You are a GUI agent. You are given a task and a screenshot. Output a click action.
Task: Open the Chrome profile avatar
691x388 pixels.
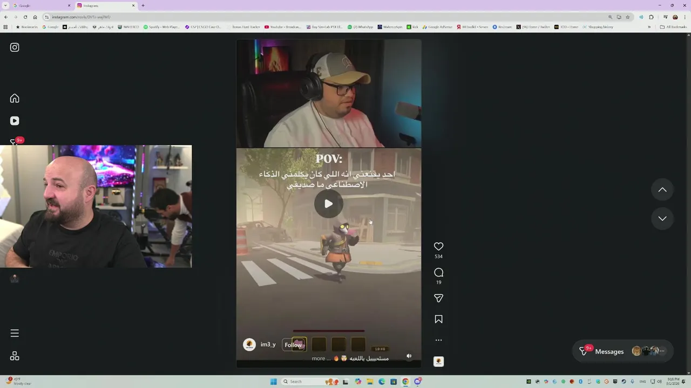pos(675,17)
